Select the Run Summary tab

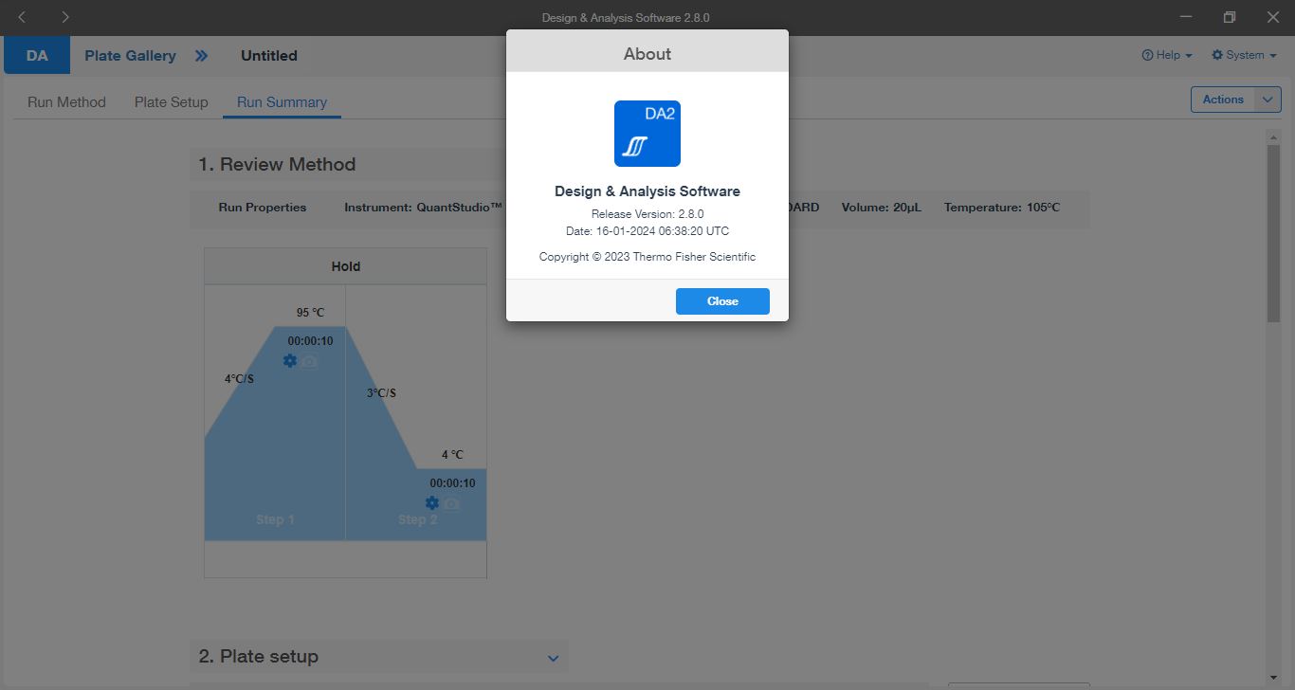[x=282, y=102]
